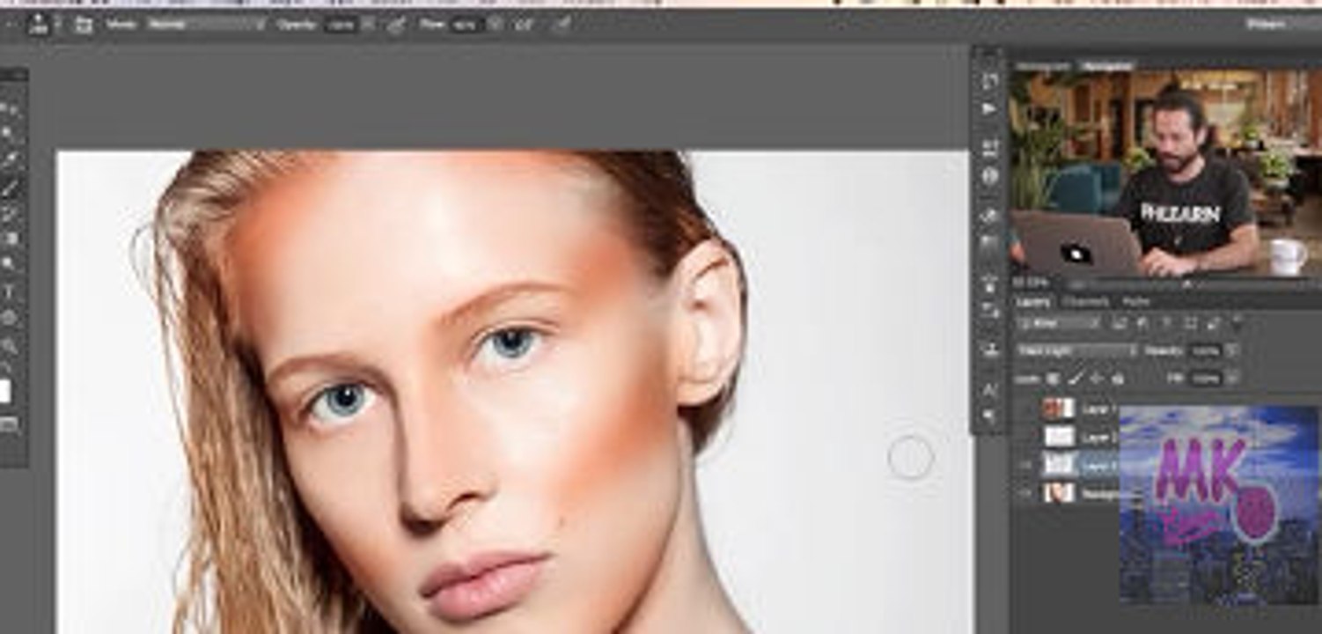Open the layer Fill slider arrow

1232,379
